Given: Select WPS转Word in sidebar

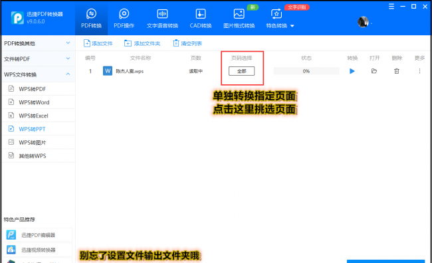Looking at the screenshot, I should pyautogui.click(x=39, y=102).
